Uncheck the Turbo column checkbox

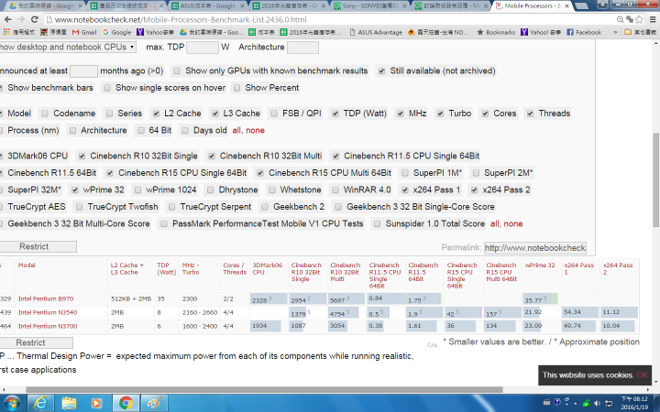[440, 114]
